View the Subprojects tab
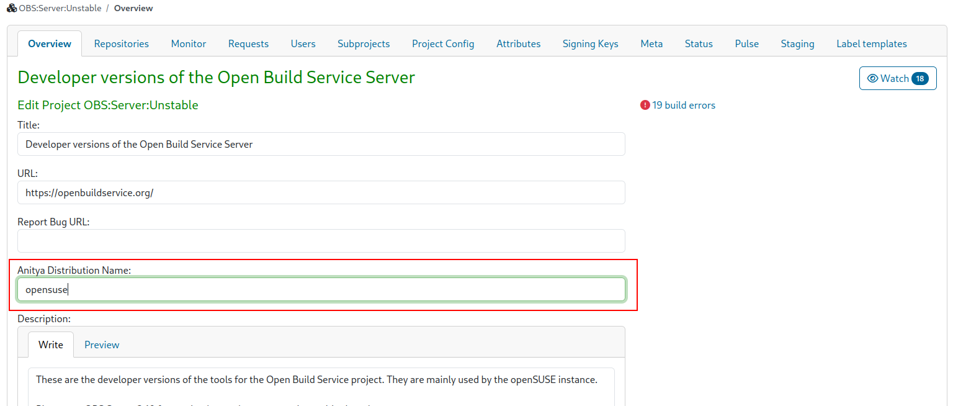 point(364,43)
